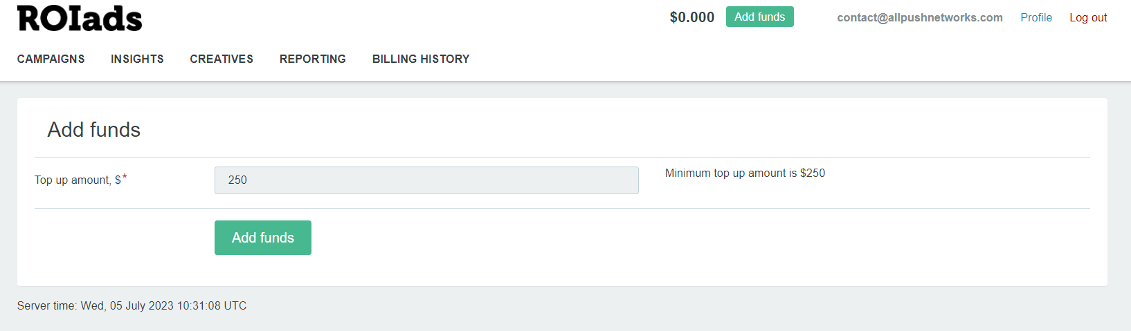The image size is (1131, 331).
Task: Click the ROIads logo
Action: 80,19
